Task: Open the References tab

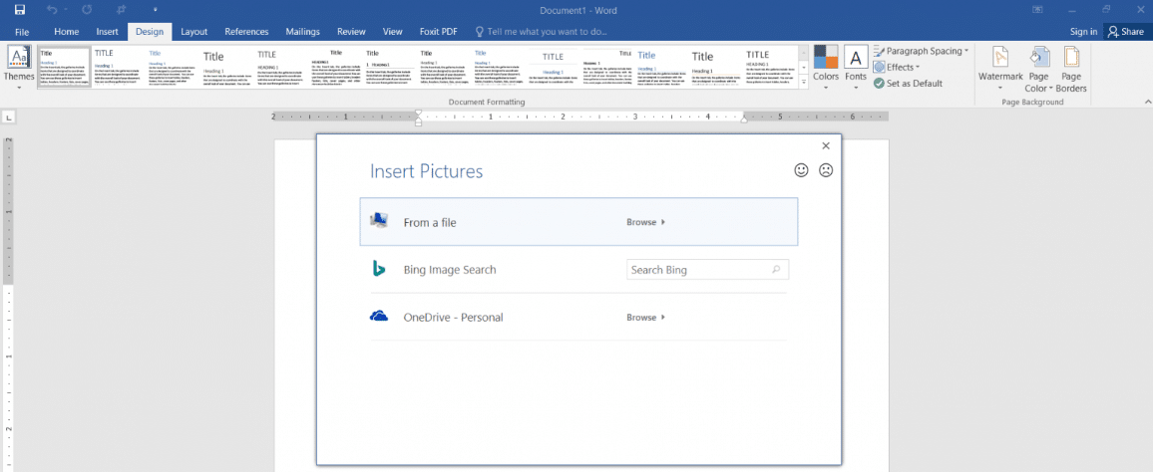Action: 246,32
